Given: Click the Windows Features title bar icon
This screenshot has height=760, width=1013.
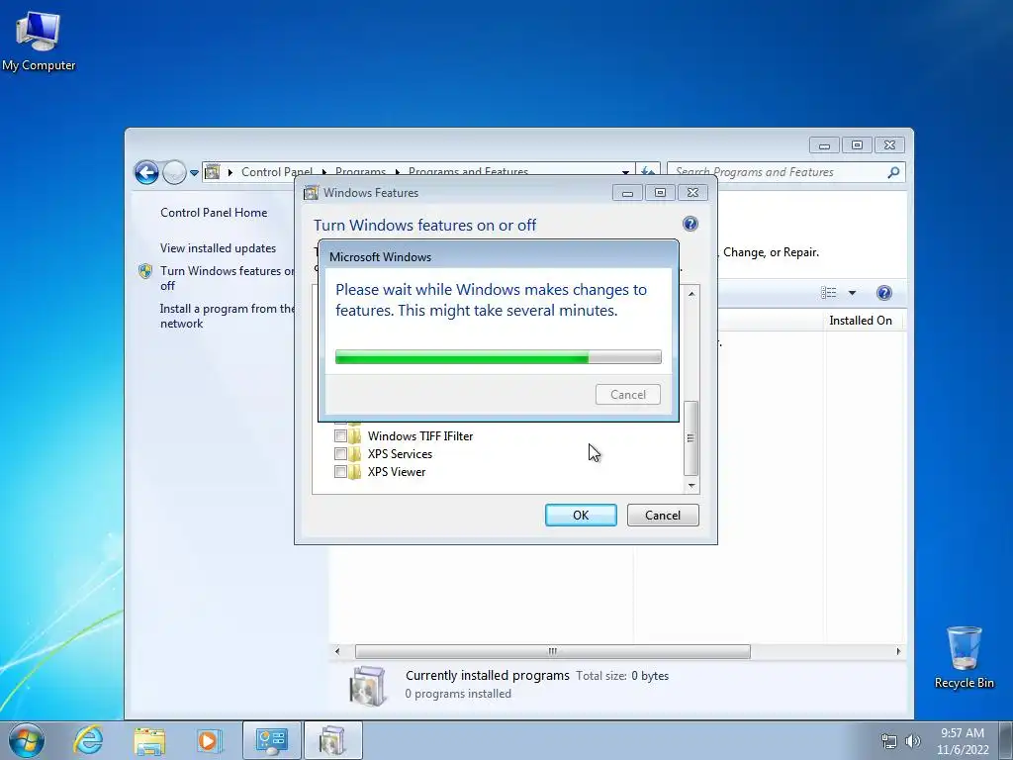Looking at the screenshot, I should tap(312, 193).
